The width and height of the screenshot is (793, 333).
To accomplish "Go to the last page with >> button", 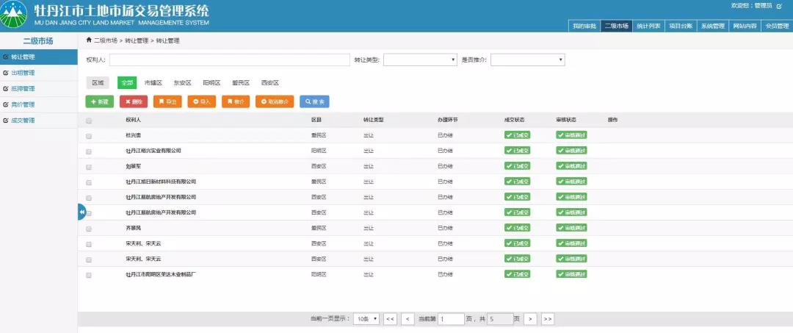I will tap(547, 319).
